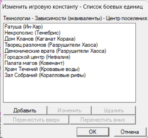Click the Переместить вниз button
Image resolution: width=148 pixels, height=138 pixels.
click(103, 120)
